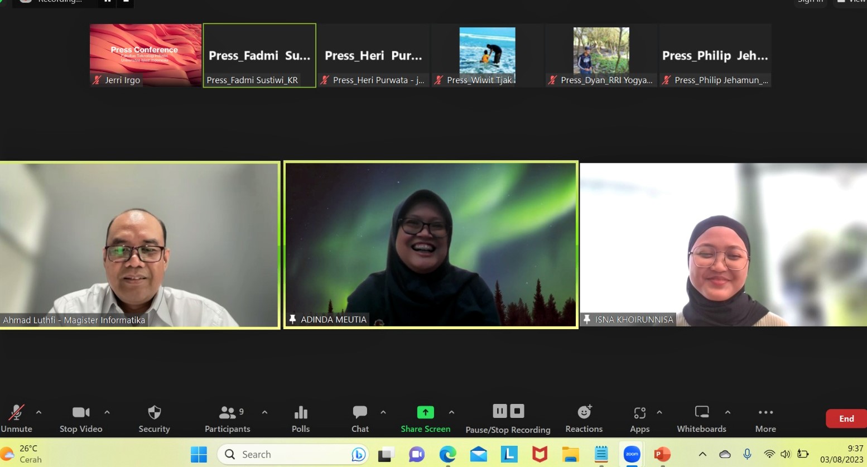The image size is (867, 467).
Task: Open the Mail app from taskbar
Action: coord(478,454)
